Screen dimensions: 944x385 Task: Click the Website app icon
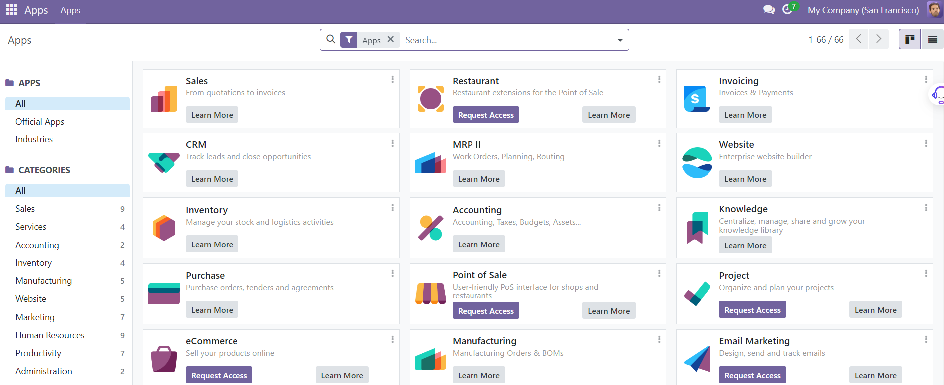pyautogui.click(x=697, y=162)
